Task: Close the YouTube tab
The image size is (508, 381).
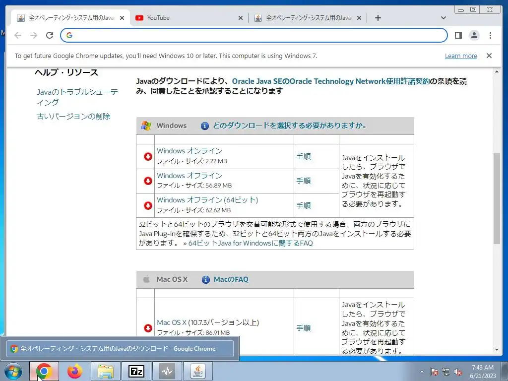Action: coord(241,18)
